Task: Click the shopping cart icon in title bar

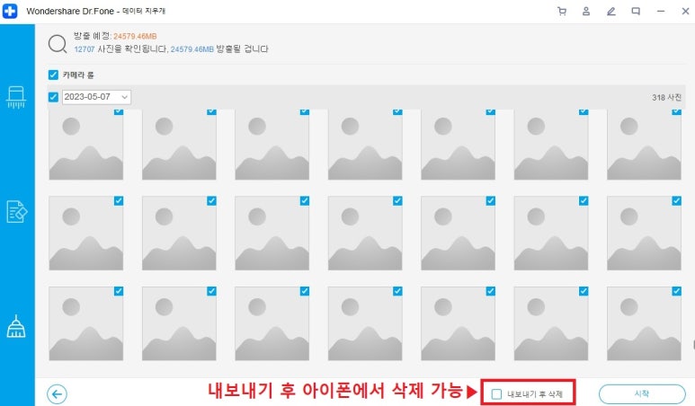Action: click(562, 11)
